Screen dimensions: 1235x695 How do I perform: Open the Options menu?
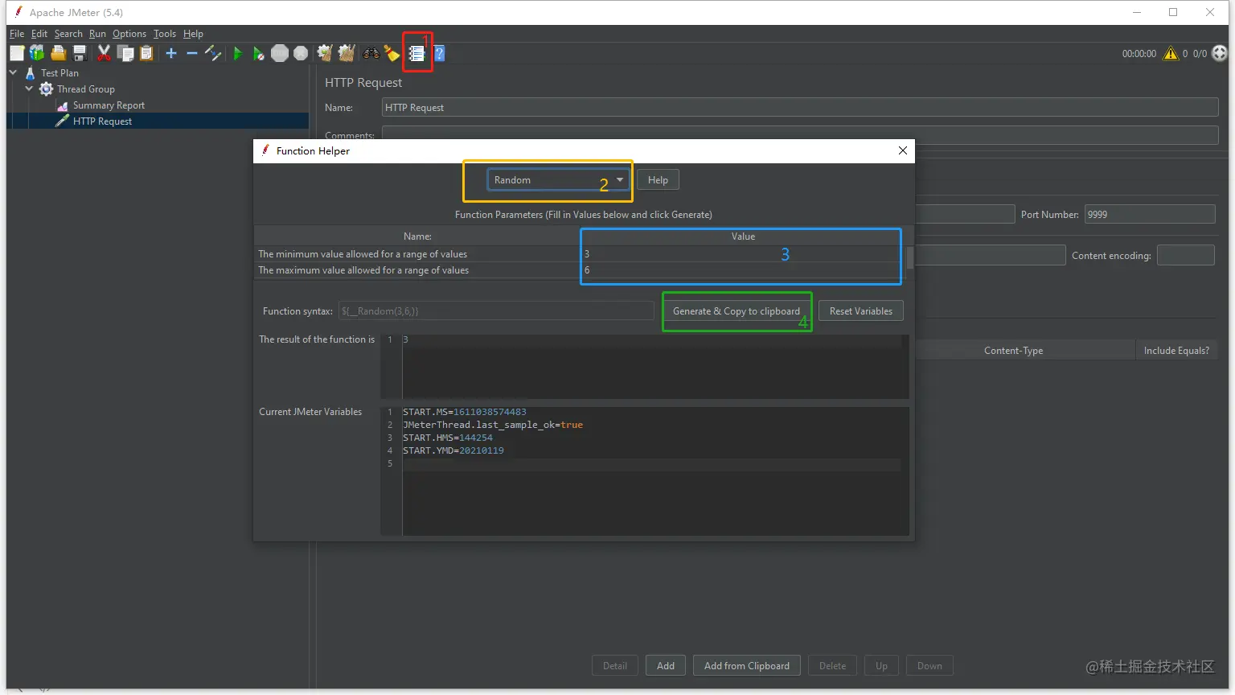tap(129, 34)
